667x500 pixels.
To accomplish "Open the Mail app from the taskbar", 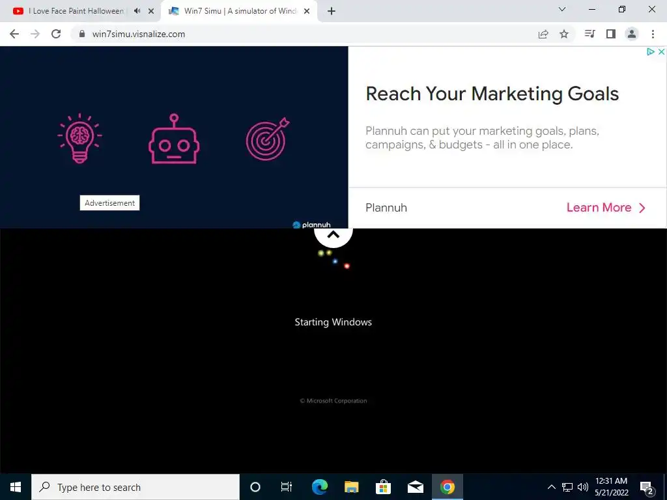I will click(x=415, y=487).
